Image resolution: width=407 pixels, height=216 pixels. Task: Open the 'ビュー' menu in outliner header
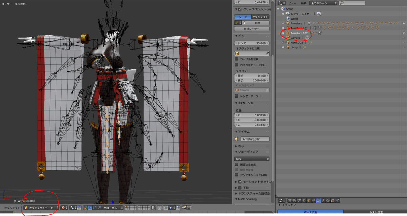point(292,3)
